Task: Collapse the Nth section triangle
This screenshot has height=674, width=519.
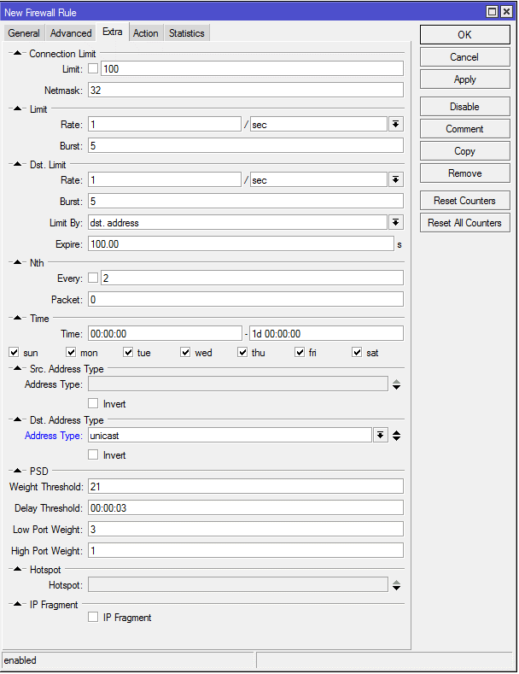Action: pos(17,262)
